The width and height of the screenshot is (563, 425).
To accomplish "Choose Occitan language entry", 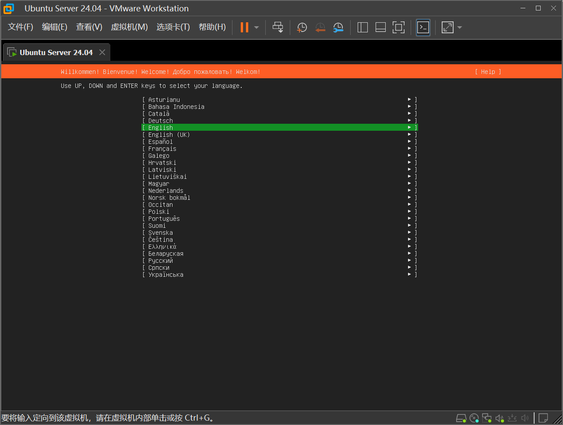I will [280, 205].
